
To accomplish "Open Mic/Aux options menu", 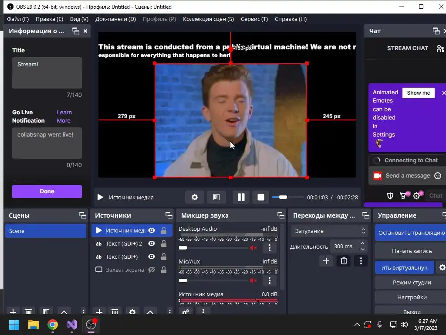I will click(270, 280).
